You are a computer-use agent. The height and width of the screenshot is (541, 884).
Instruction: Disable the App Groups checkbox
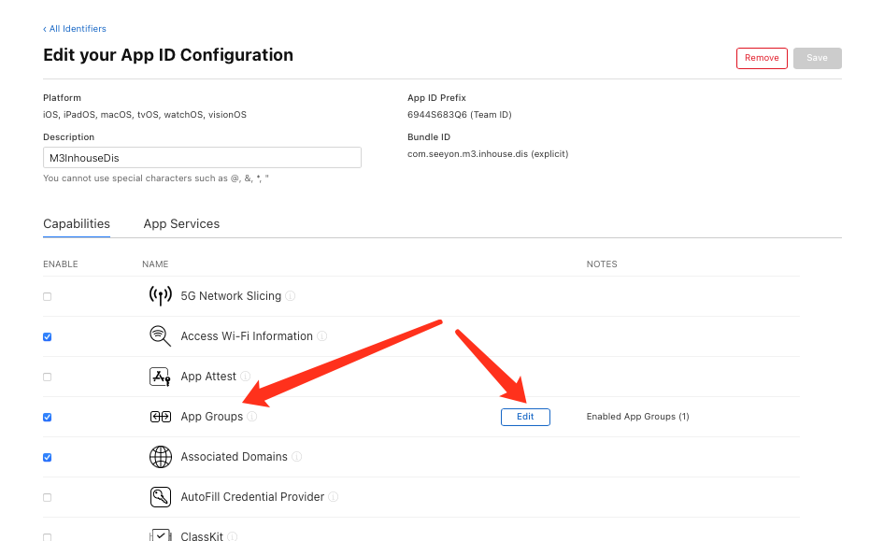coord(48,417)
